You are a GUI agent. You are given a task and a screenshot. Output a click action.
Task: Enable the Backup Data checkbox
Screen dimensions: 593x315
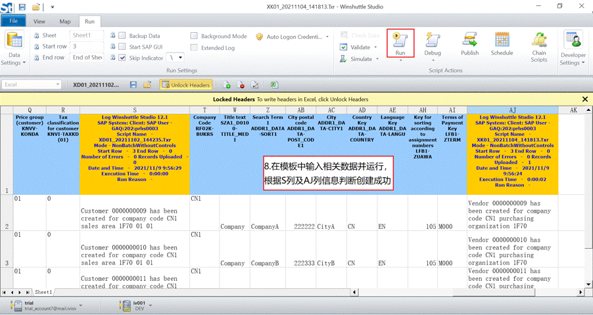[x=122, y=35]
